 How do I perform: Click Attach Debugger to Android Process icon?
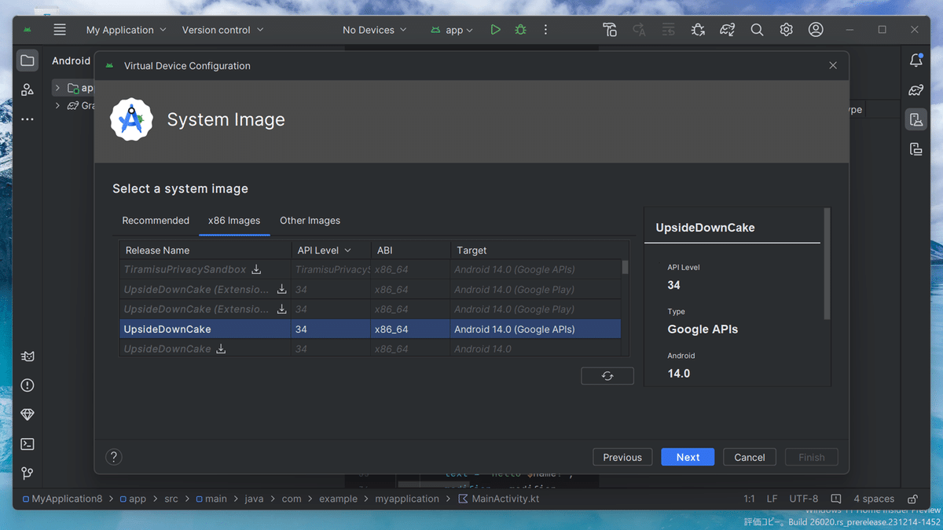pyautogui.click(x=698, y=30)
